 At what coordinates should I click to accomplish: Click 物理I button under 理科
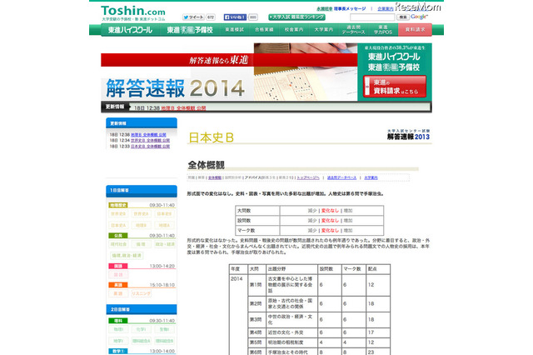point(118,329)
